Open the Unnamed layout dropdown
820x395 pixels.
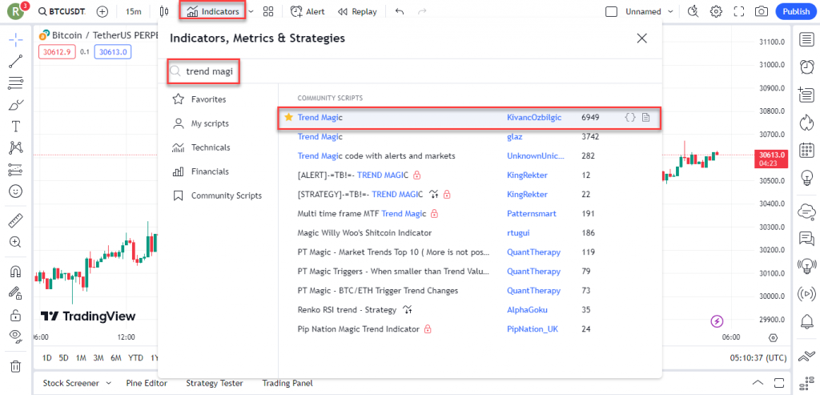[649, 11]
